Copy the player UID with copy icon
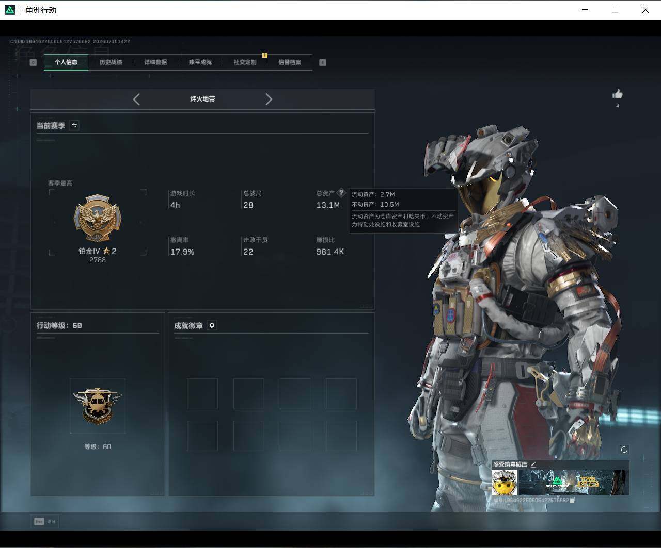The image size is (661, 548). tap(572, 500)
